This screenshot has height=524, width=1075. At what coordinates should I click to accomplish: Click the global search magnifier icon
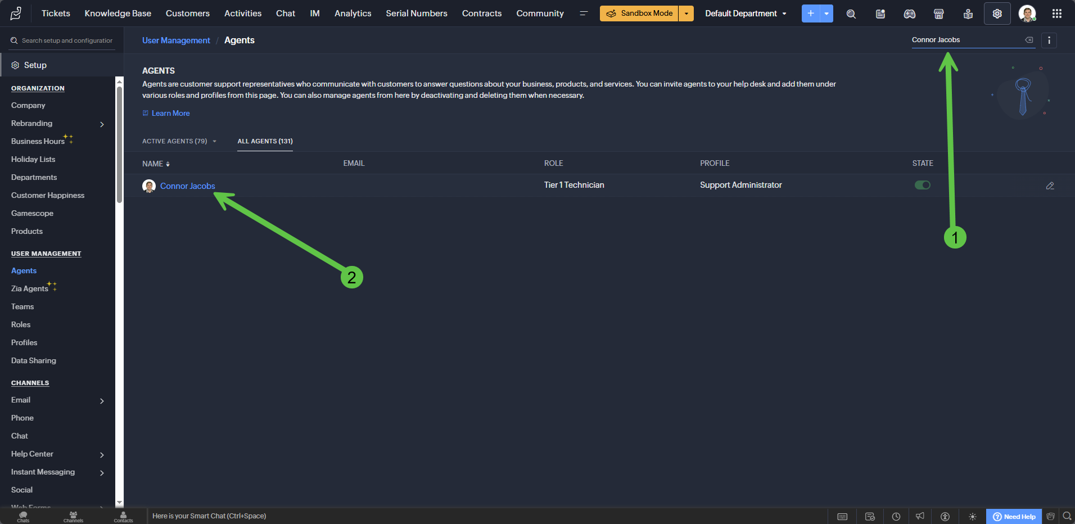click(851, 13)
